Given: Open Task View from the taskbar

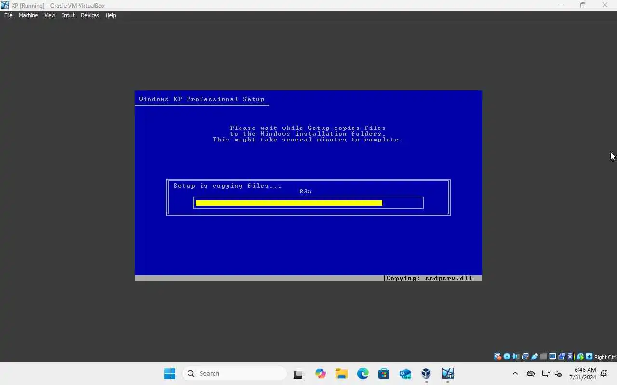Looking at the screenshot, I should [x=299, y=373].
